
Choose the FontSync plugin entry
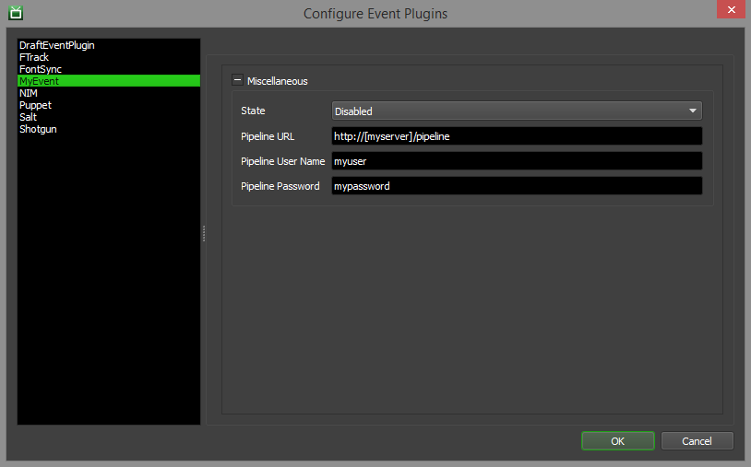tap(41, 69)
